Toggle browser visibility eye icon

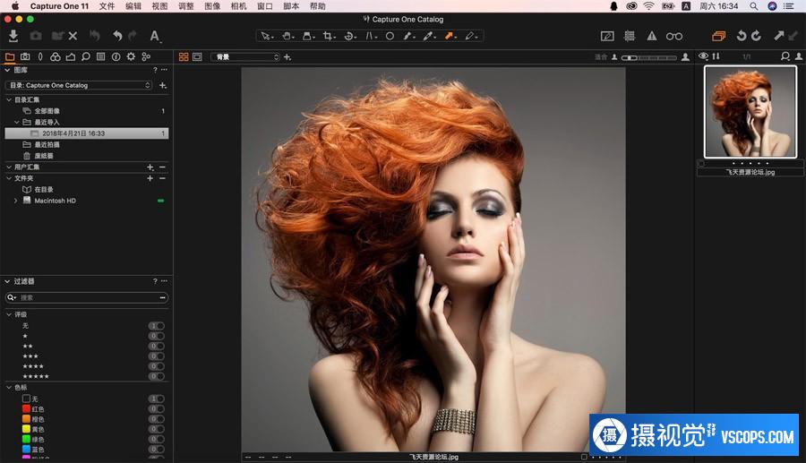(x=703, y=56)
